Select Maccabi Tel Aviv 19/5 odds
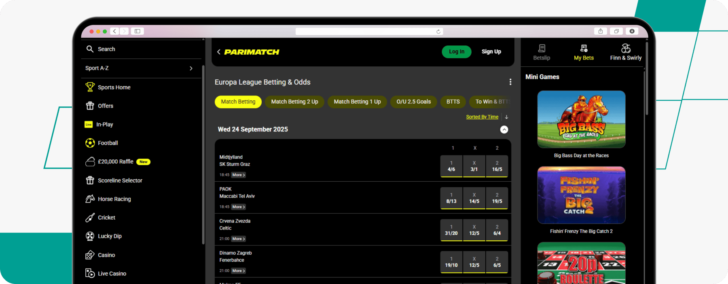The image size is (728, 284). (497, 198)
